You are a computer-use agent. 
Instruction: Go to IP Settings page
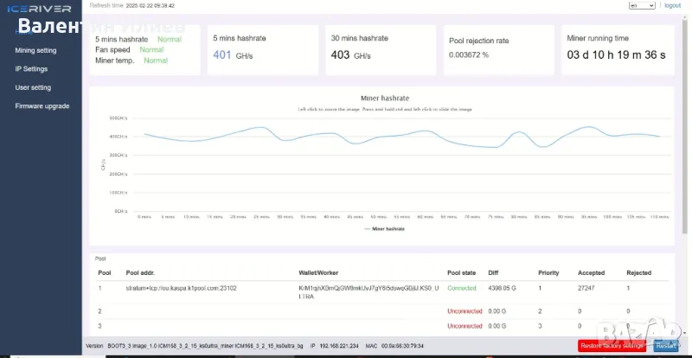pos(31,68)
